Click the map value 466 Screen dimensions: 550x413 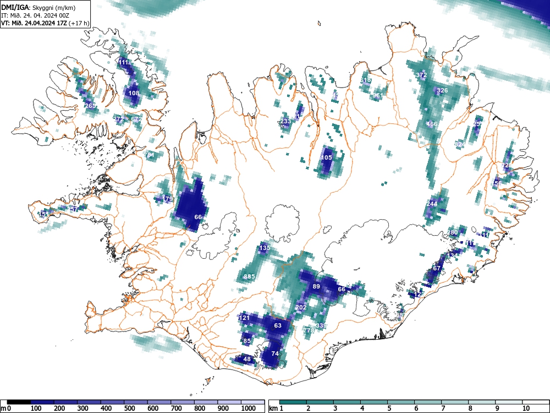tap(432, 124)
